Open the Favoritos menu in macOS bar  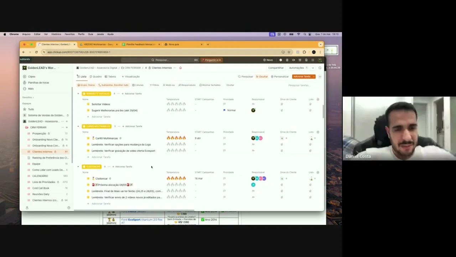click(x=69, y=34)
